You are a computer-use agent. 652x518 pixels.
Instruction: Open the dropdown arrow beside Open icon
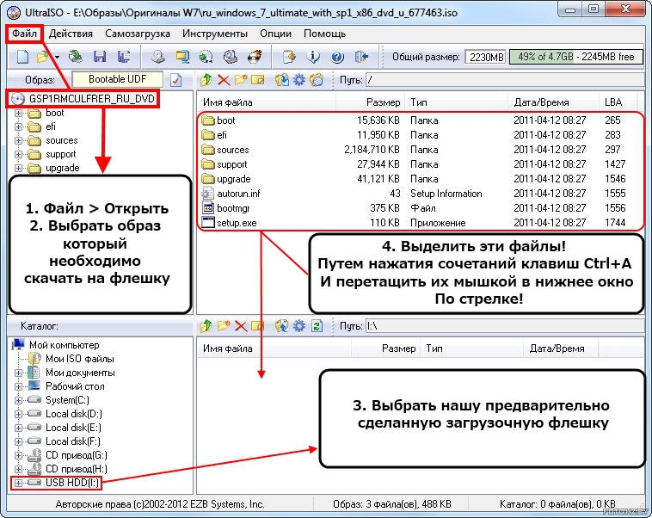57,57
